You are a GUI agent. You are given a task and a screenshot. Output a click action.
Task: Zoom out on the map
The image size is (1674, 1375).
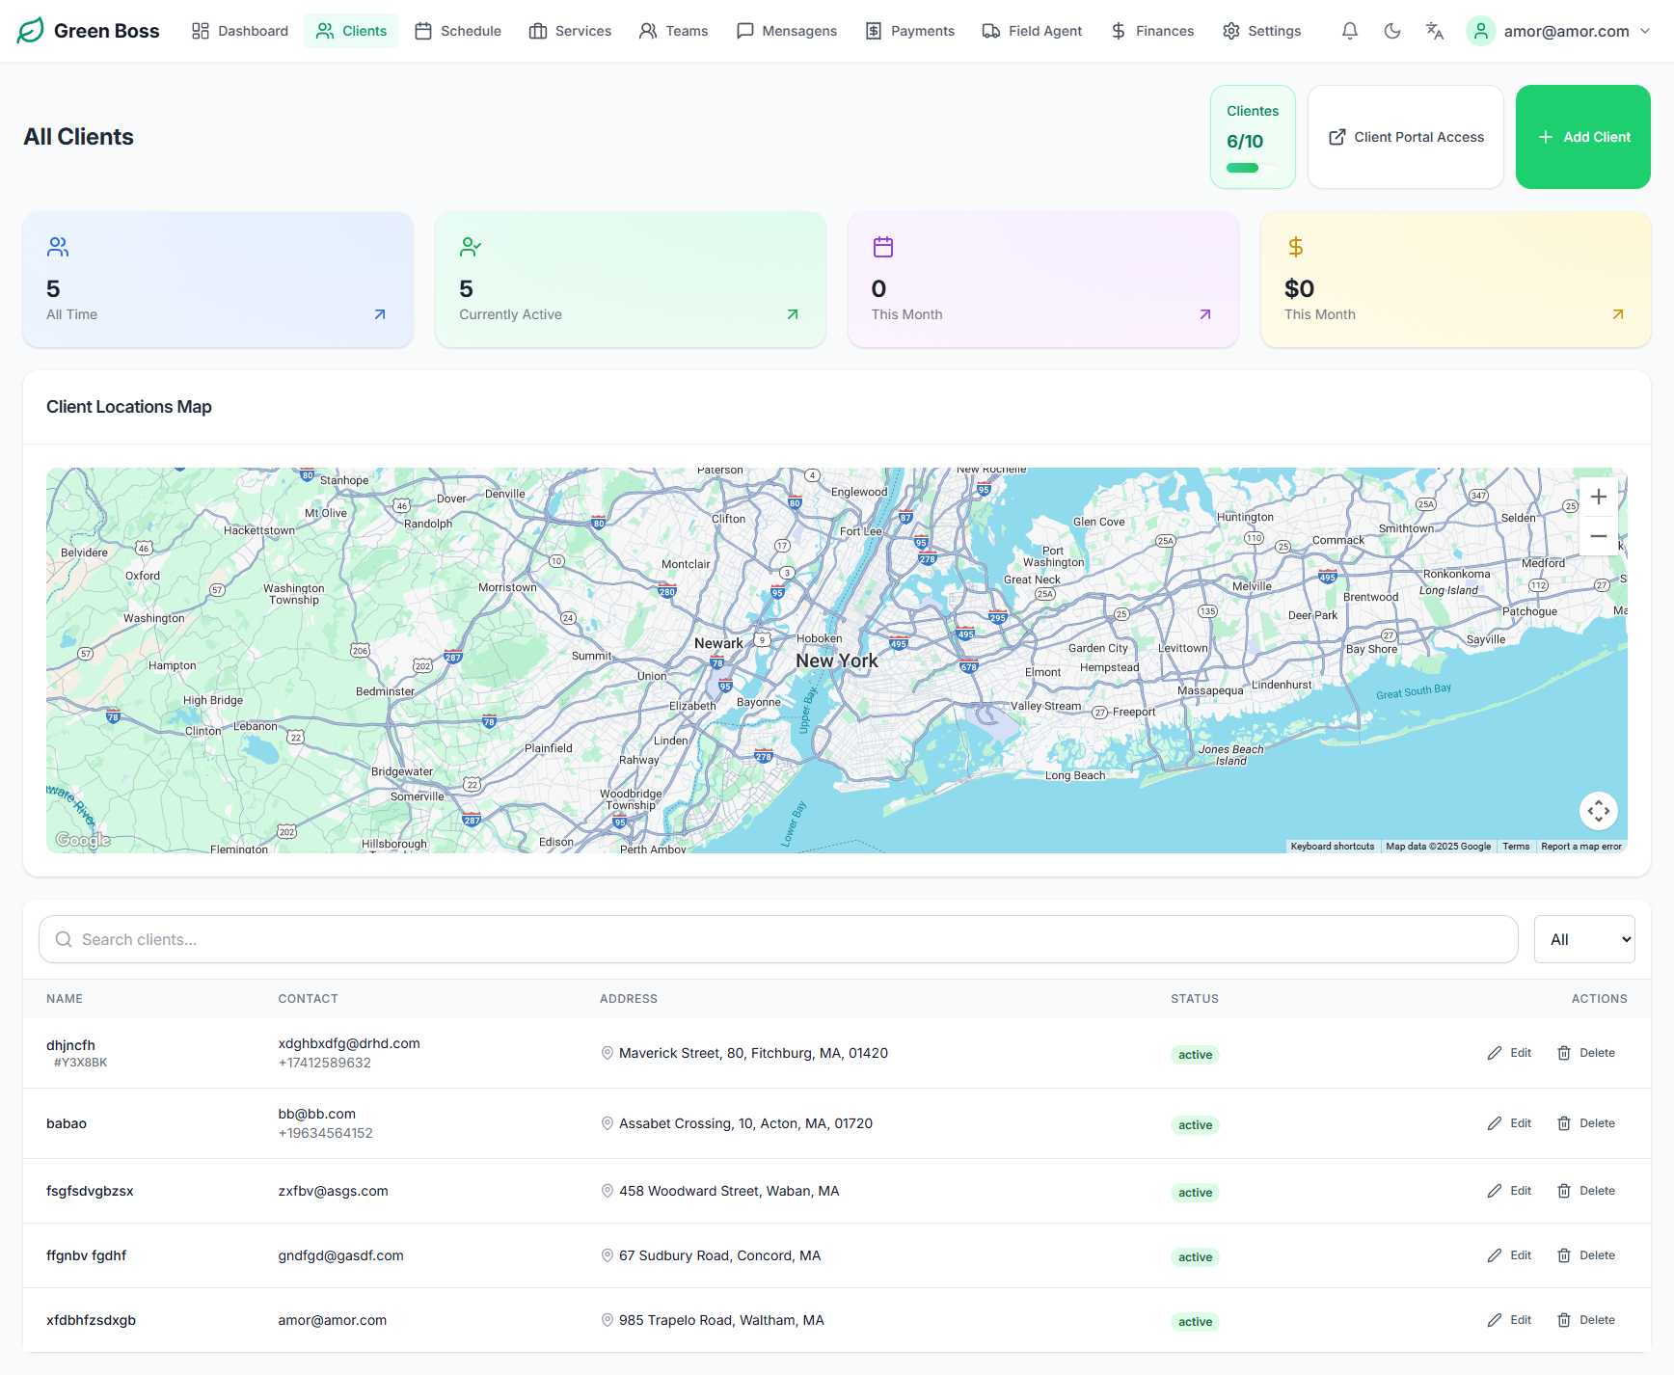click(x=1599, y=536)
